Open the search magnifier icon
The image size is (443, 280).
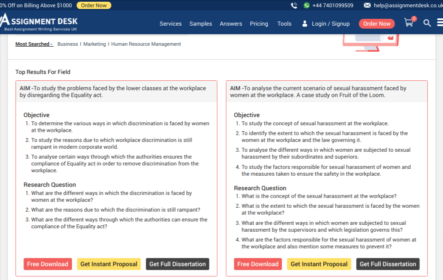[427, 23]
